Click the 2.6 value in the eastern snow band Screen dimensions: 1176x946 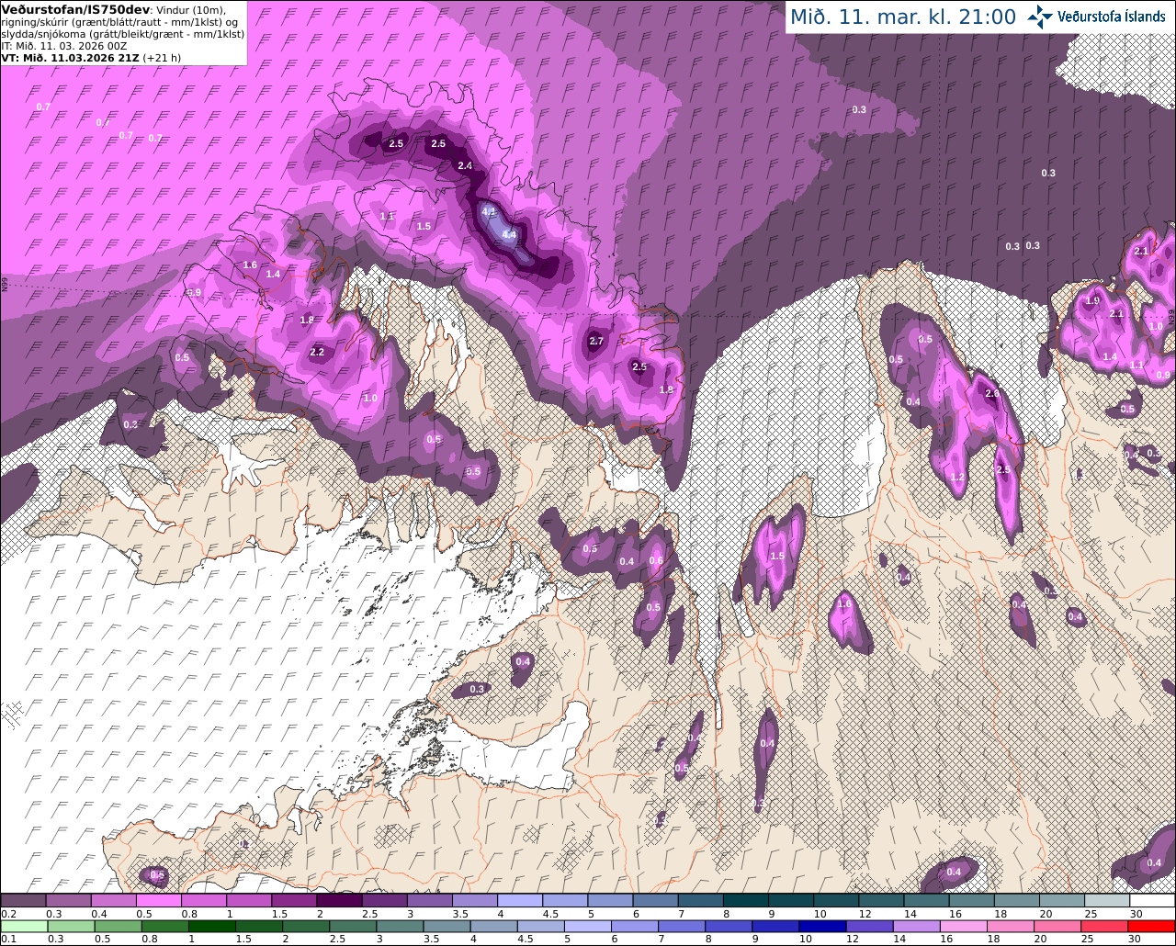pyautogui.click(x=991, y=393)
